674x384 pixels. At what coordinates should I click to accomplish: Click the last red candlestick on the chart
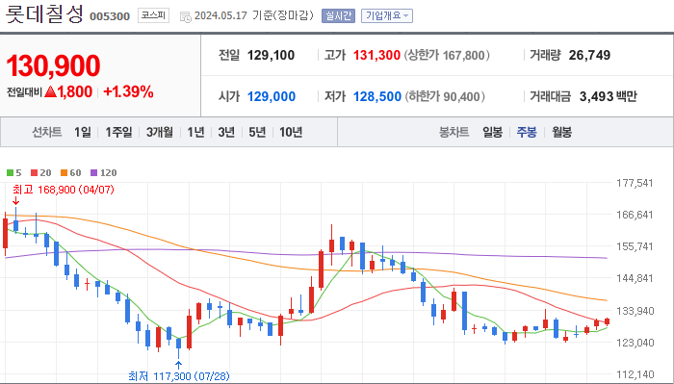pyautogui.click(x=607, y=321)
